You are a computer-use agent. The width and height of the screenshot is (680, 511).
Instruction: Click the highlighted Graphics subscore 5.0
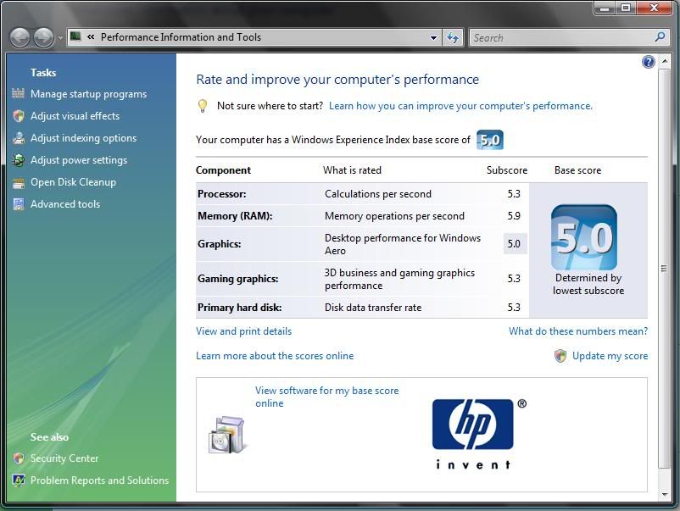pyautogui.click(x=515, y=243)
